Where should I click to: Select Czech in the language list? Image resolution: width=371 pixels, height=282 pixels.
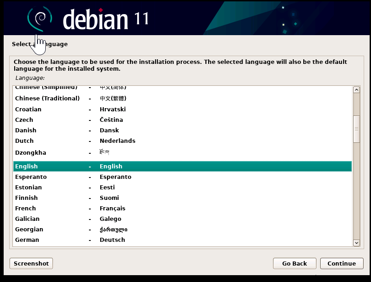pyautogui.click(x=183, y=120)
